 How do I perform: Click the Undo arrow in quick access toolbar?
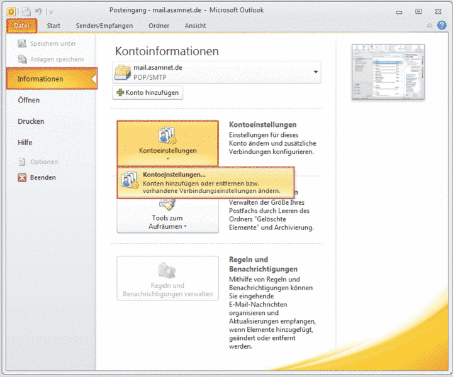(x=38, y=11)
